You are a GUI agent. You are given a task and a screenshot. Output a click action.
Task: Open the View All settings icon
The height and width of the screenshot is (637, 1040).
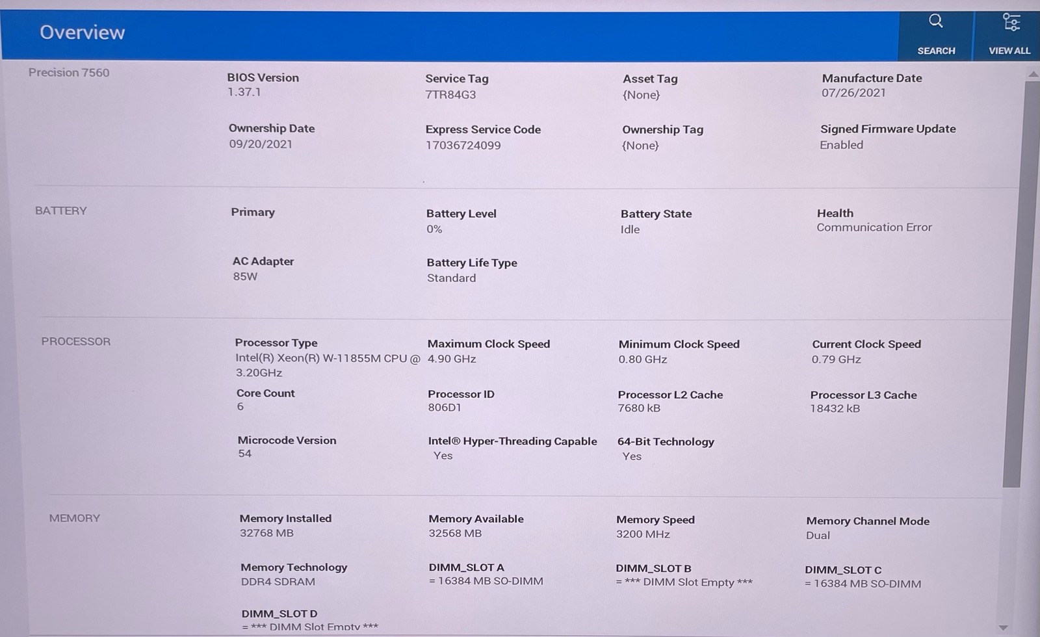(1011, 23)
